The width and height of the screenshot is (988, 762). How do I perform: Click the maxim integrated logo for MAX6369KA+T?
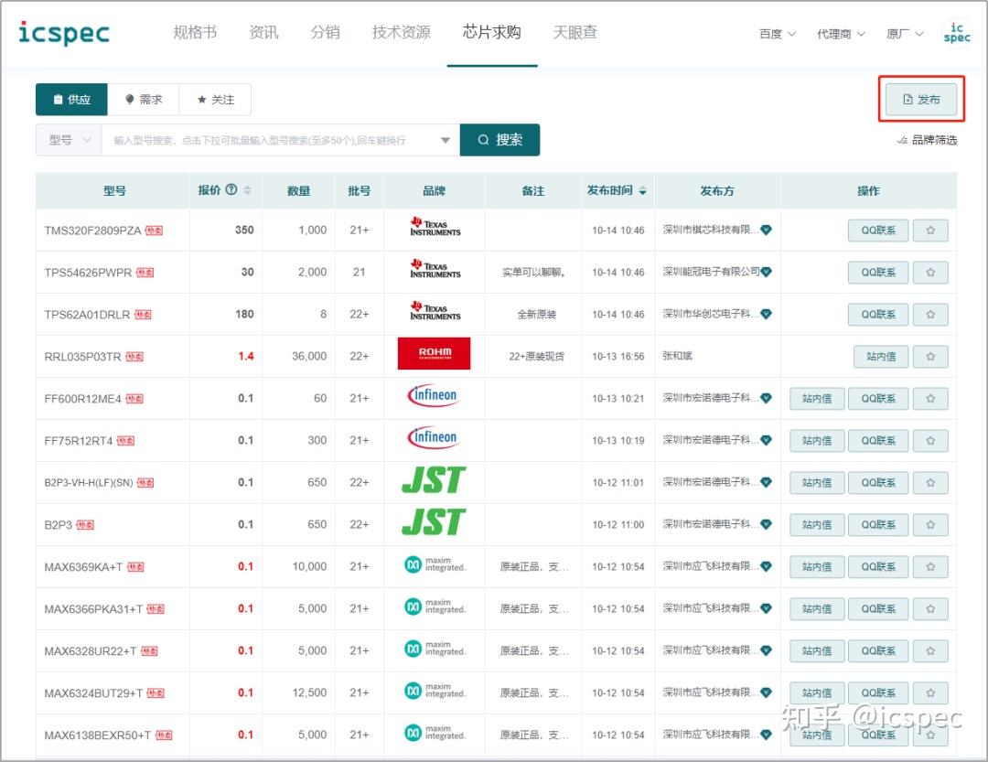(433, 566)
